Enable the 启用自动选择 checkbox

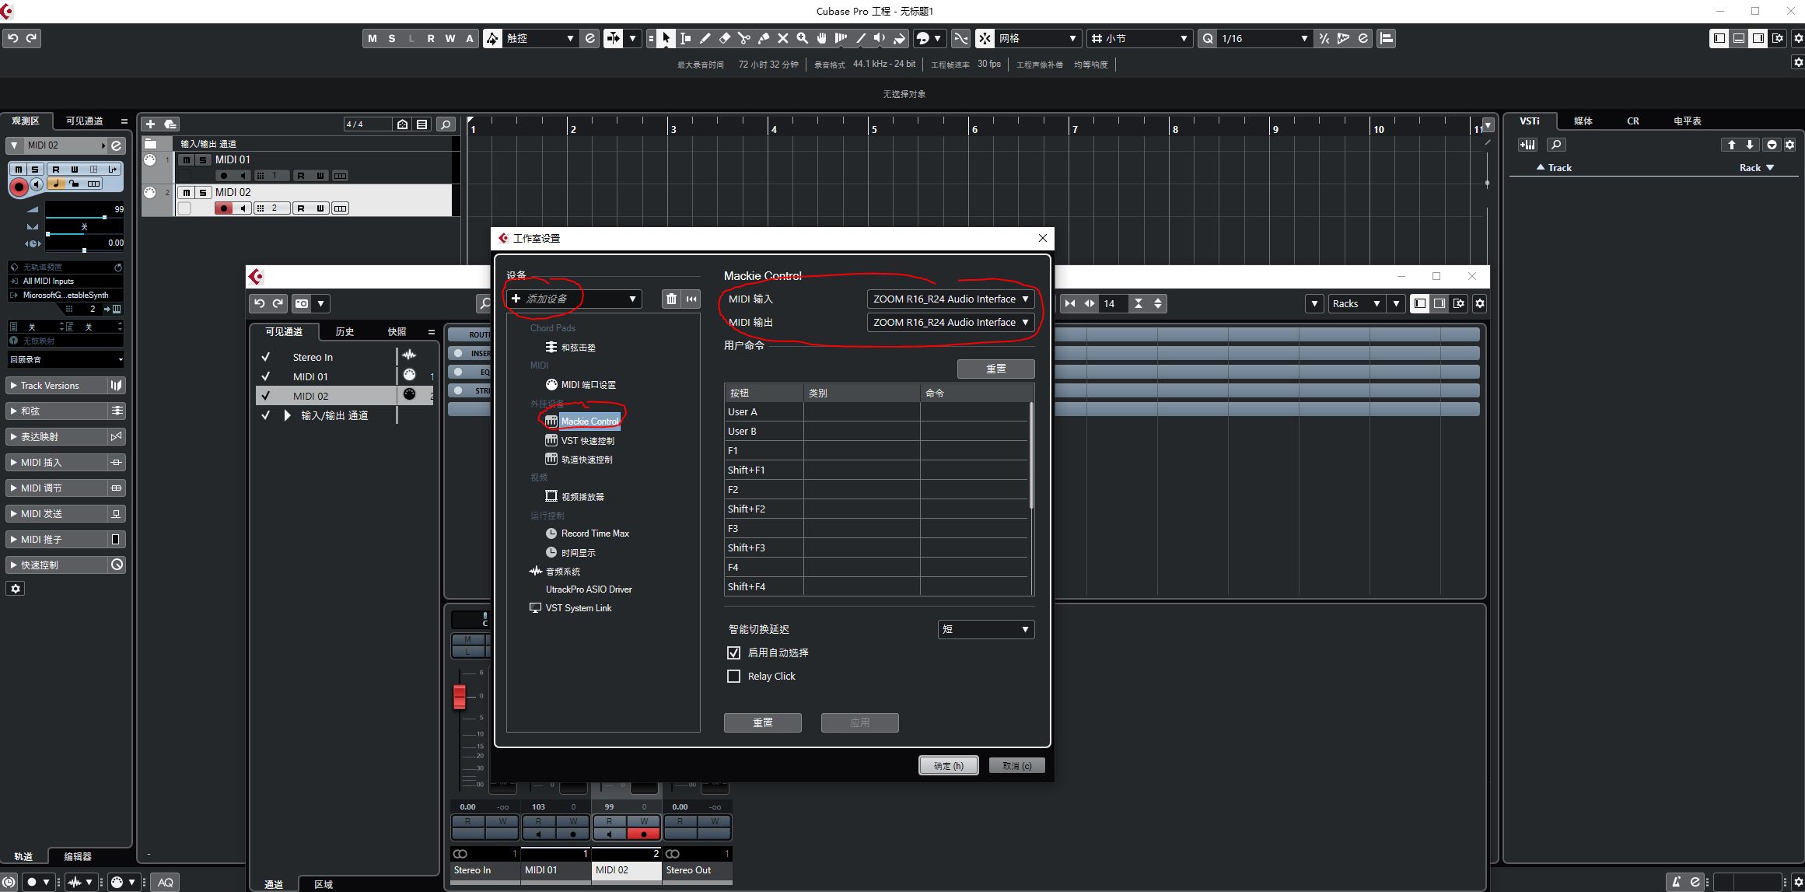coord(733,652)
